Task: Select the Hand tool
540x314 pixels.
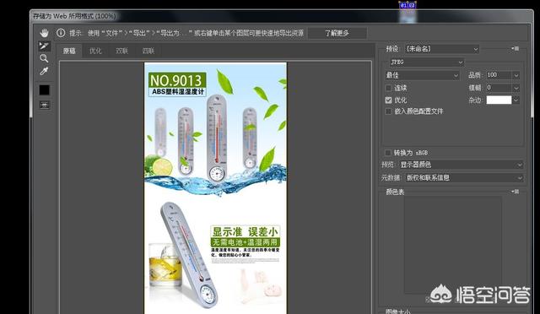Action: click(44, 33)
